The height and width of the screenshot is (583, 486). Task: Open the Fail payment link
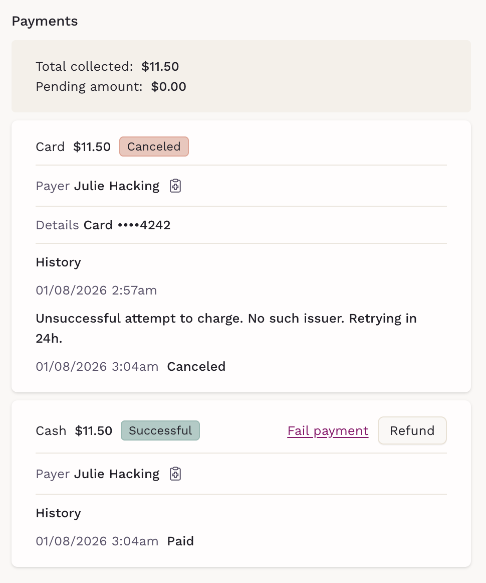tap(328, 431)
